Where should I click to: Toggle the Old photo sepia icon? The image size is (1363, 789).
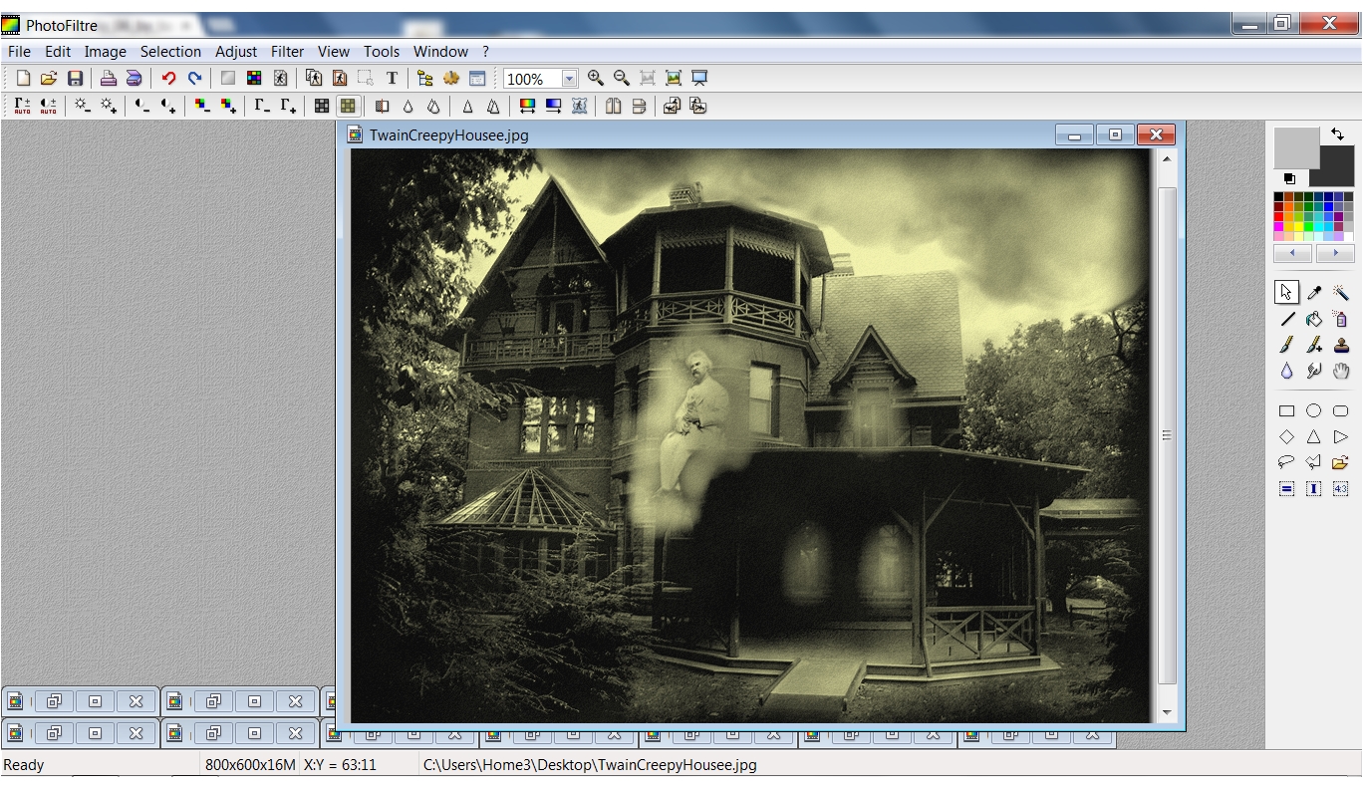point(348,106)
